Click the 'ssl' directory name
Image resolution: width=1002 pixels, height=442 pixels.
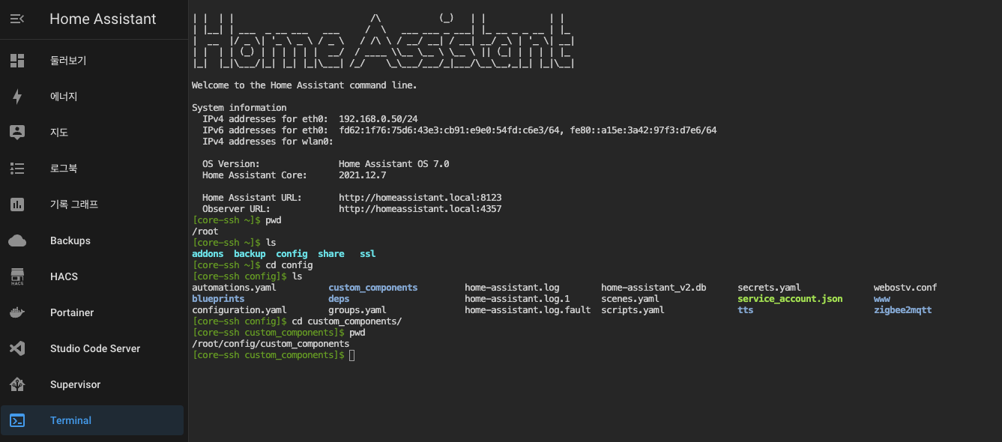(368, 254)
